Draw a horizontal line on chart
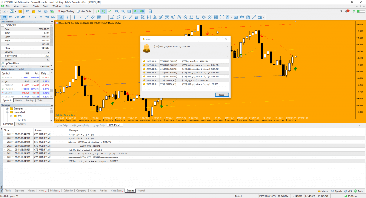 pyautogui.click(x=80, y=17)
